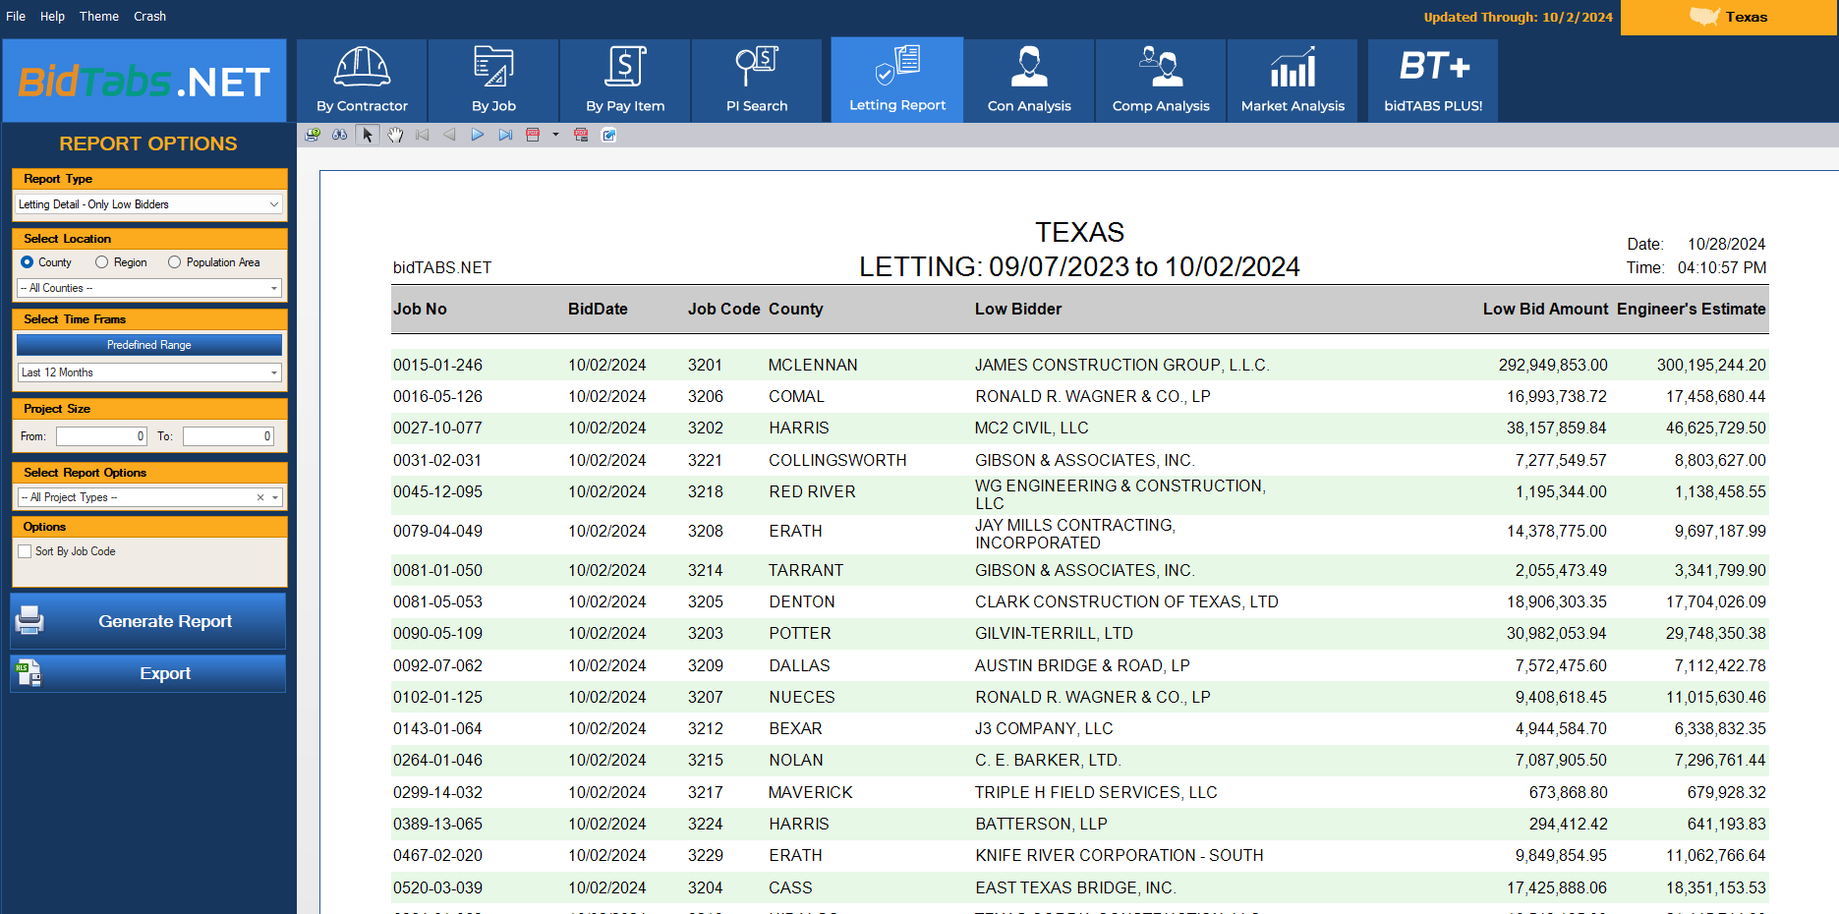The image size is (1839, 914).
Task: Click the binoculars find icon
Action: (x=340, y=136)
